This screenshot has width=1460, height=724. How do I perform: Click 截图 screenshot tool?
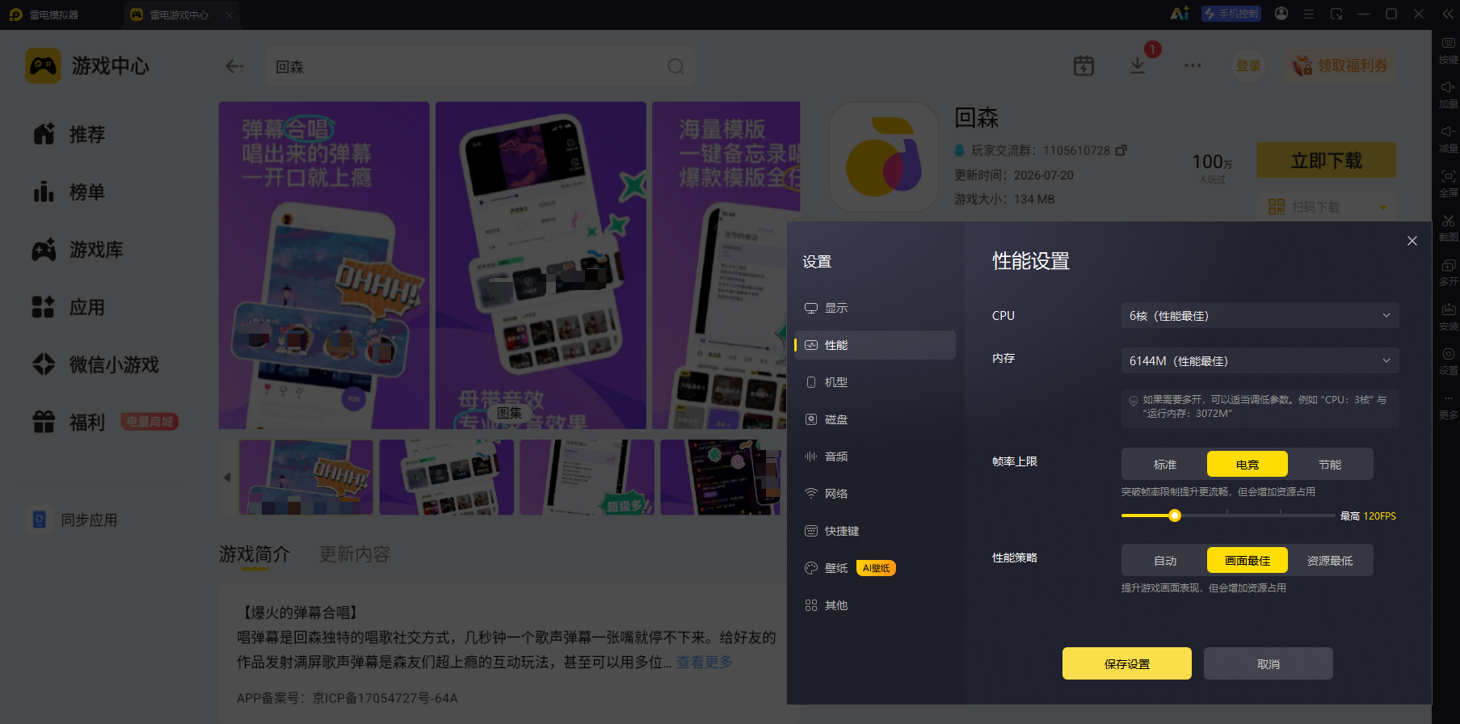(1448, 228)
